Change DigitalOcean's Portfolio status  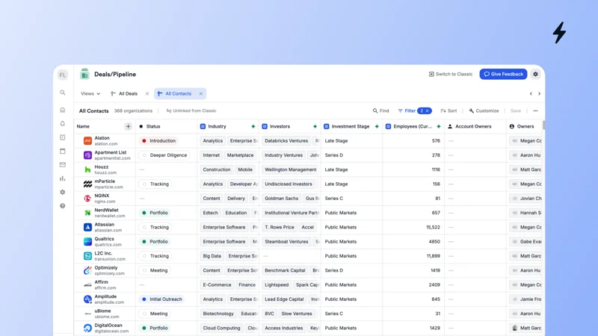(x=155, y=328)
